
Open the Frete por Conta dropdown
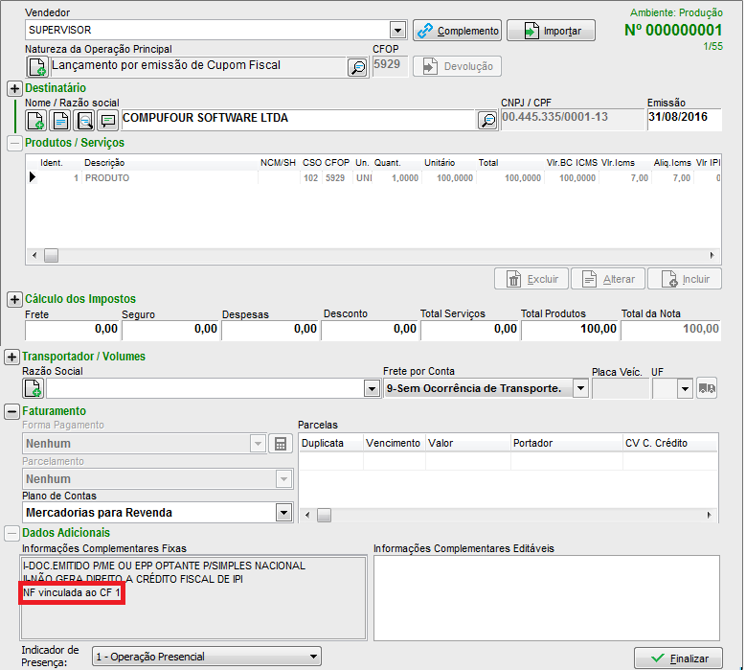580,388
